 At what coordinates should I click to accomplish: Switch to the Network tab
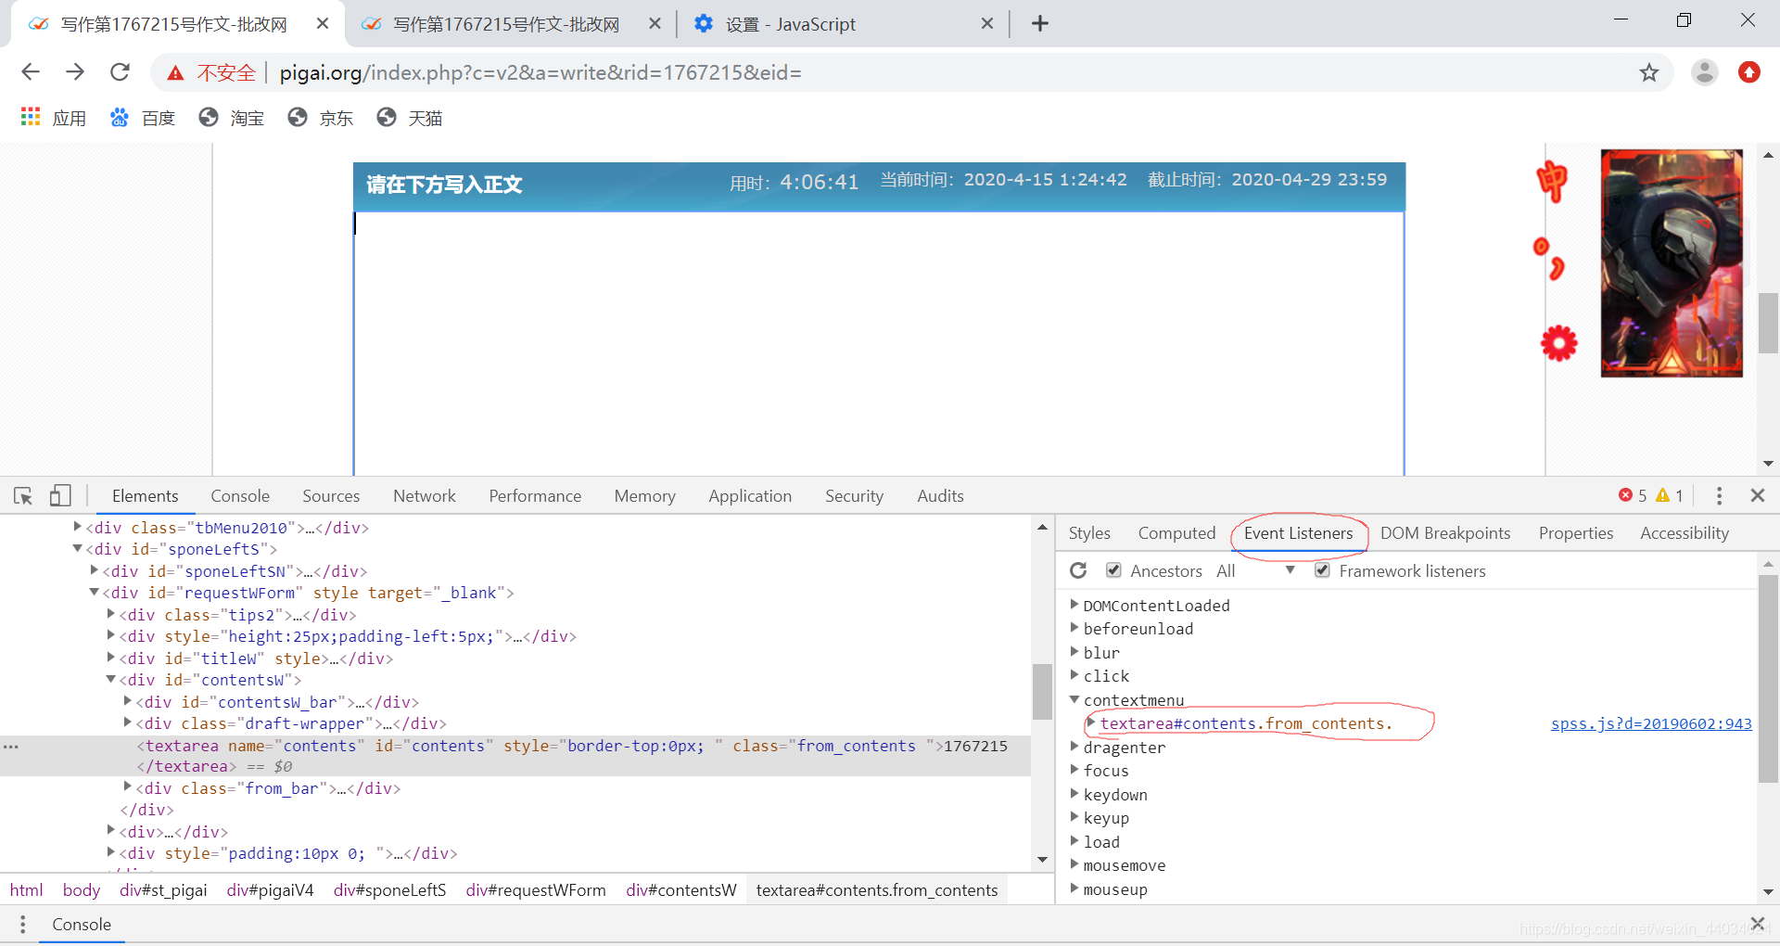[x=425, y=496]
